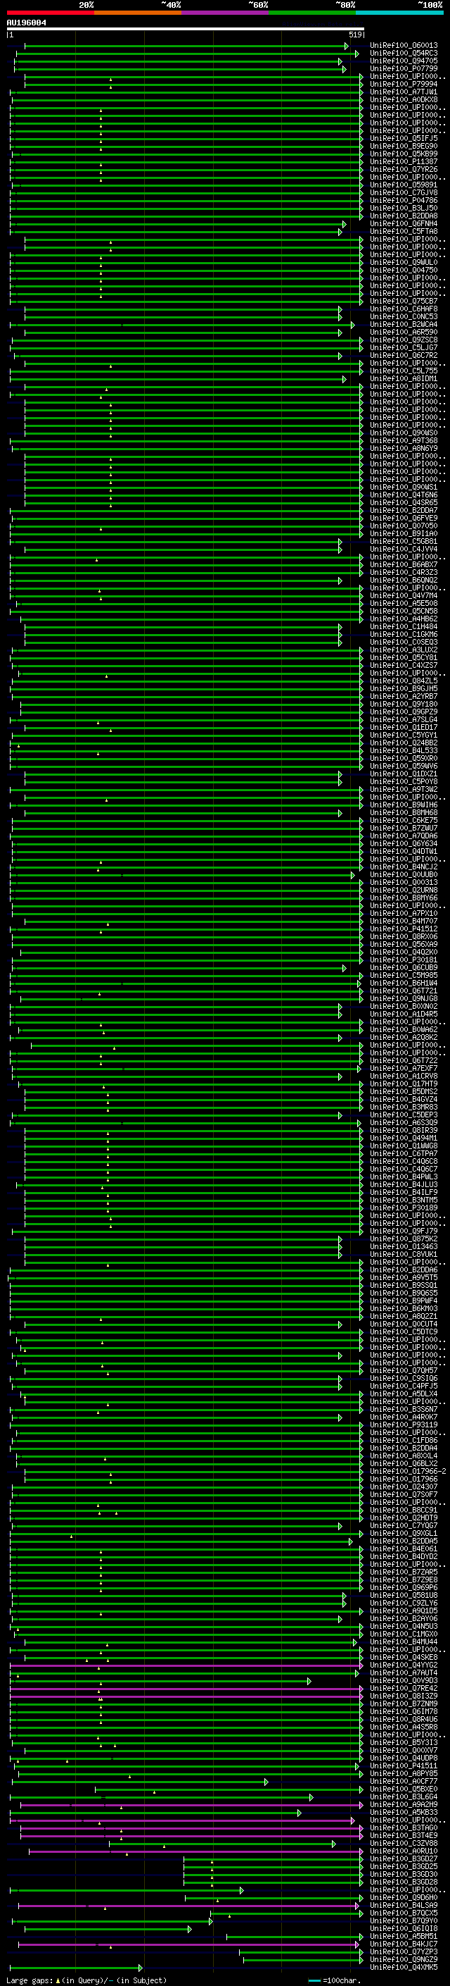Click the red 20% identity legend segment

(50, 13)
